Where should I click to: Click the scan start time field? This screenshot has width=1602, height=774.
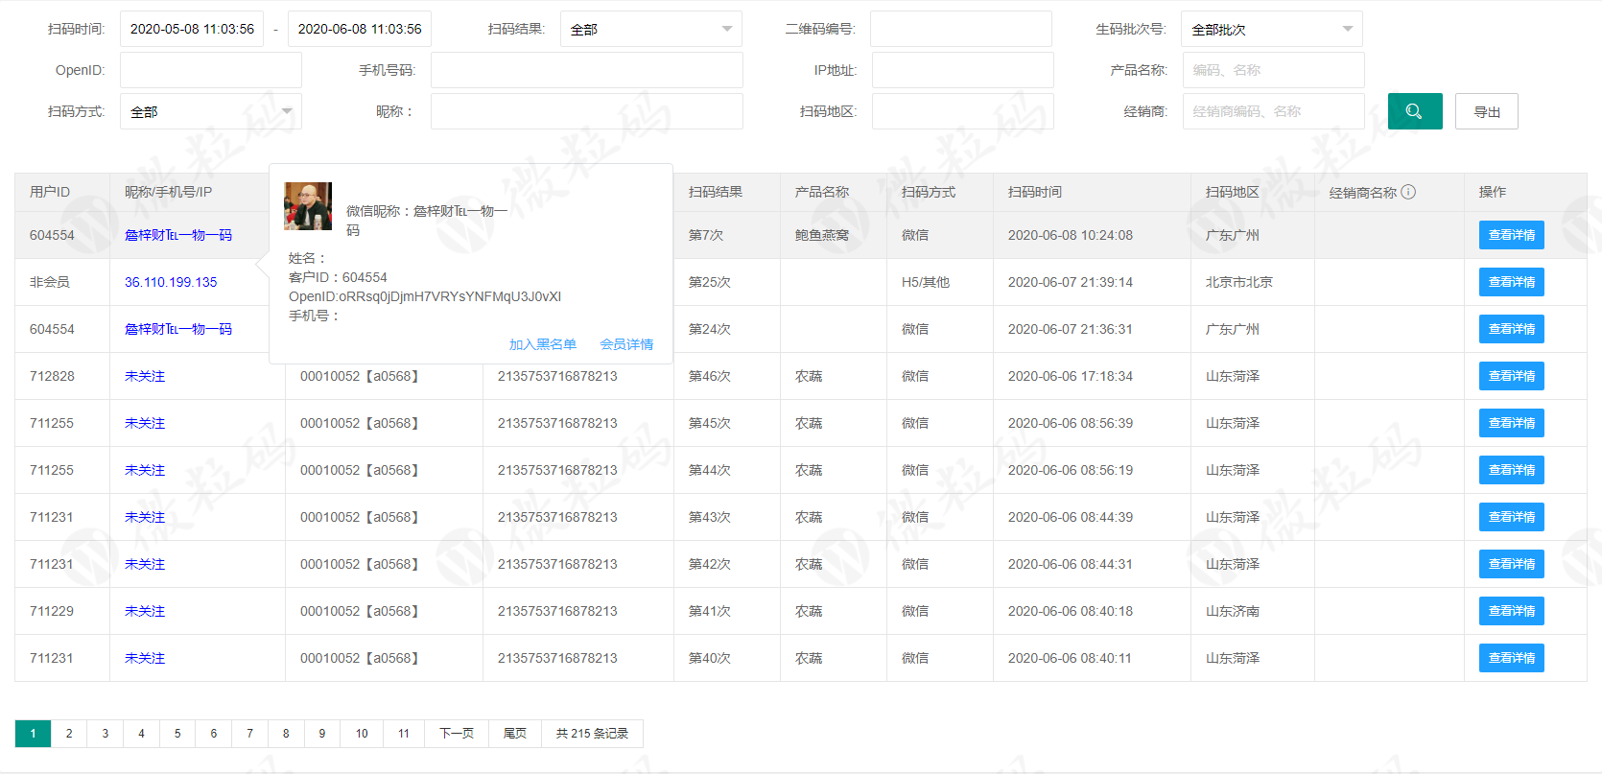(x=192, y=29)
